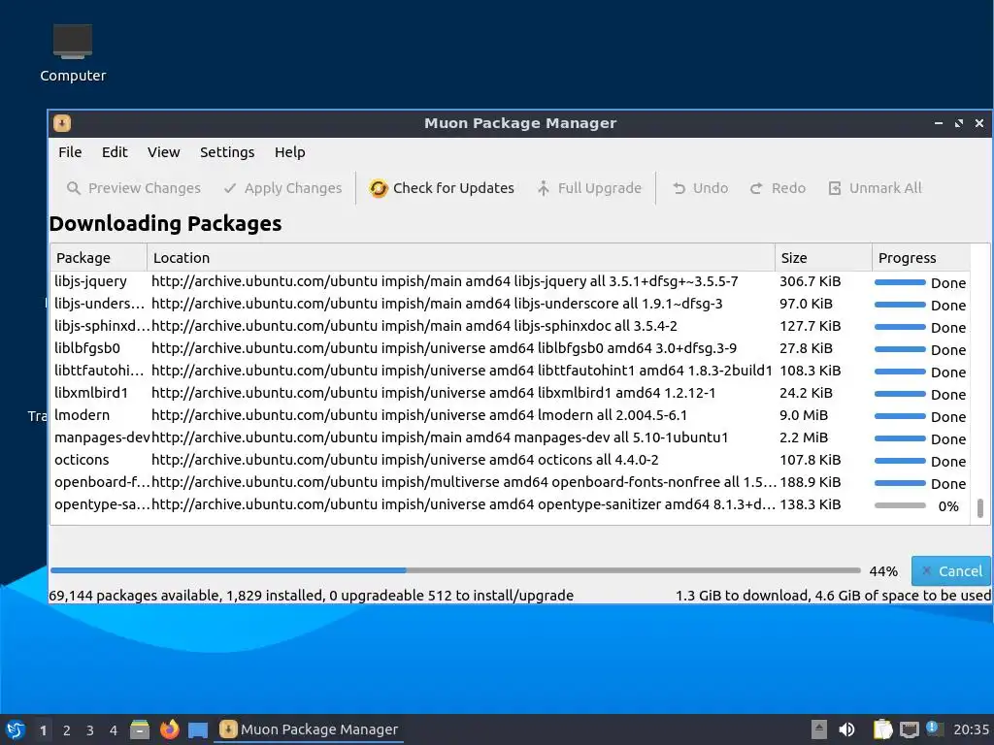Launch Firefox from the taskbar
Image resolution: width=994 pixels, height=745 pixels.
169,729
